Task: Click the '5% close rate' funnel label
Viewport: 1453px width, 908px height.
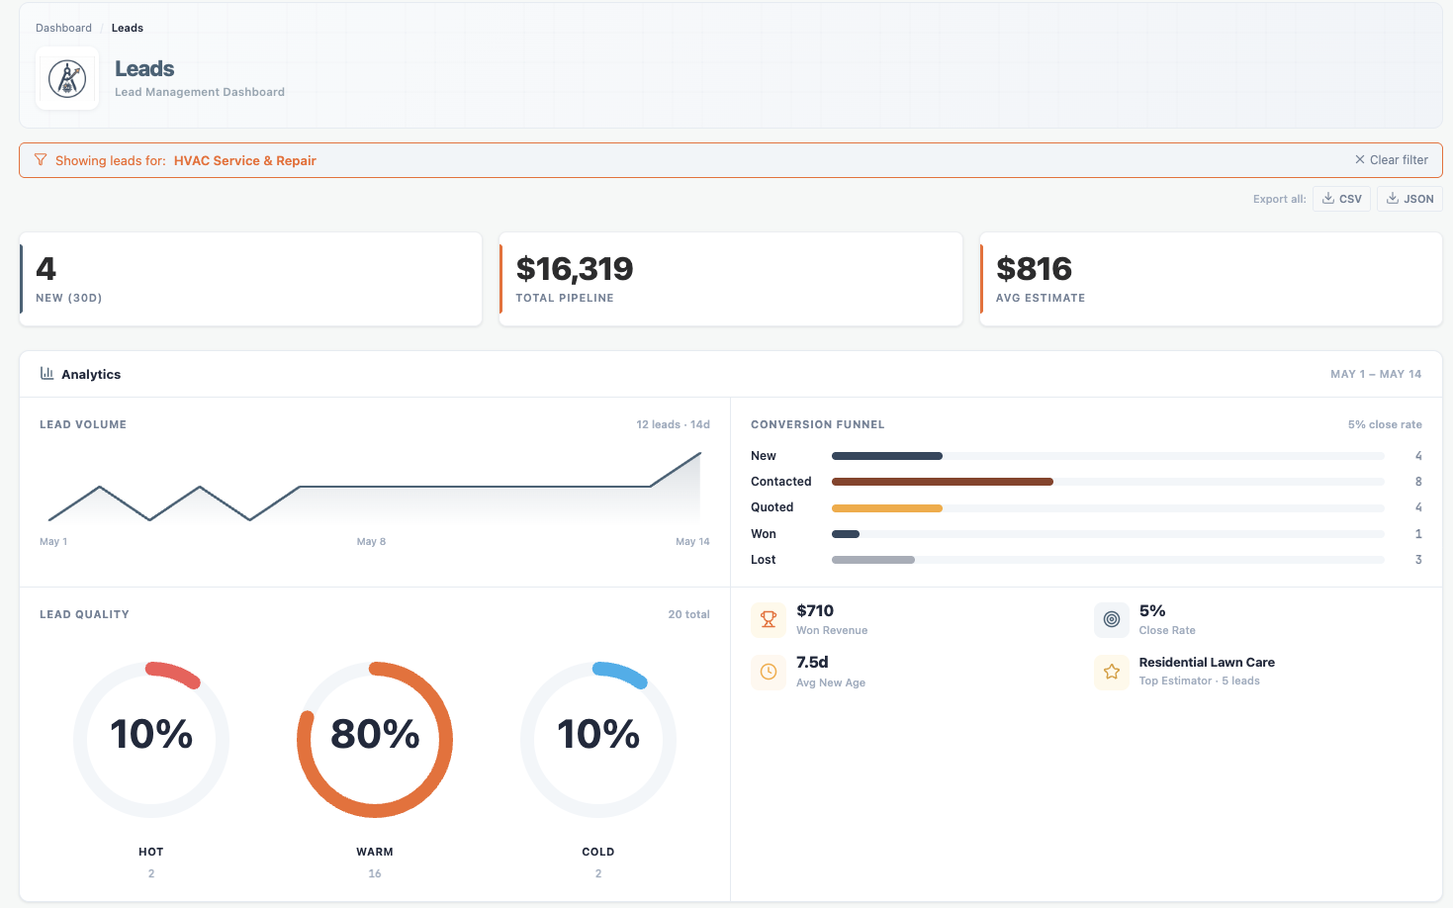Action: point(1385,424)
